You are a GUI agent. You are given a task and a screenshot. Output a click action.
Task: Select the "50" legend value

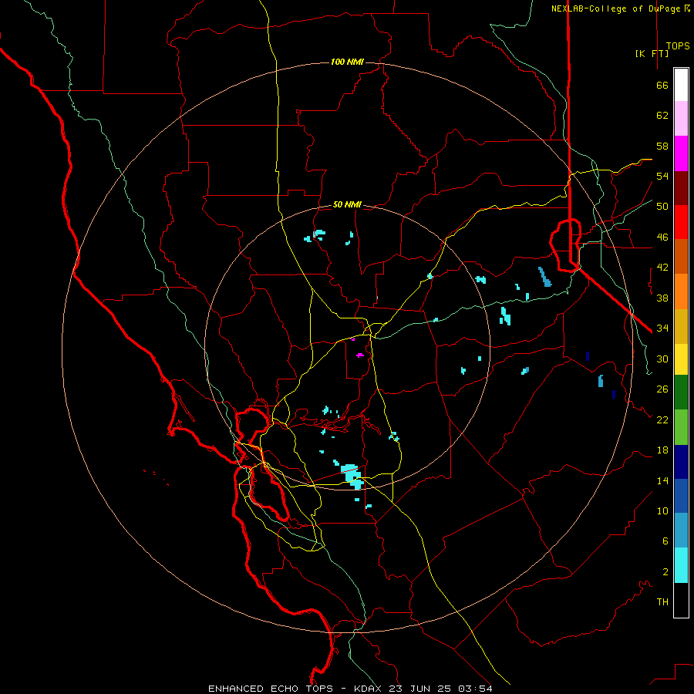(x=662, y=207)
